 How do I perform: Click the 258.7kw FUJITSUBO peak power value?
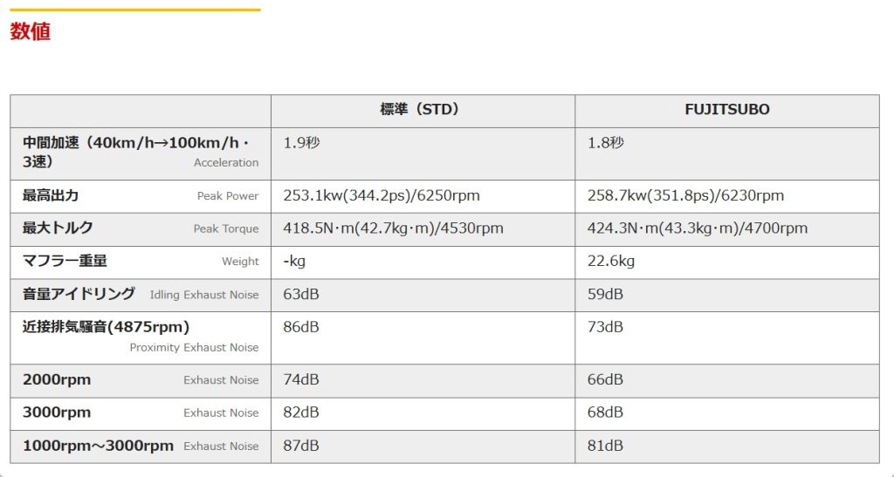click(x=685, y=195)
